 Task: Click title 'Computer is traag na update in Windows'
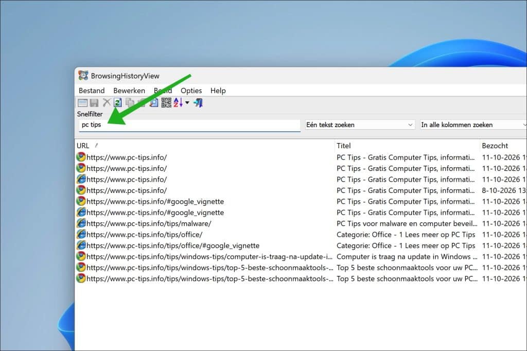407,257
